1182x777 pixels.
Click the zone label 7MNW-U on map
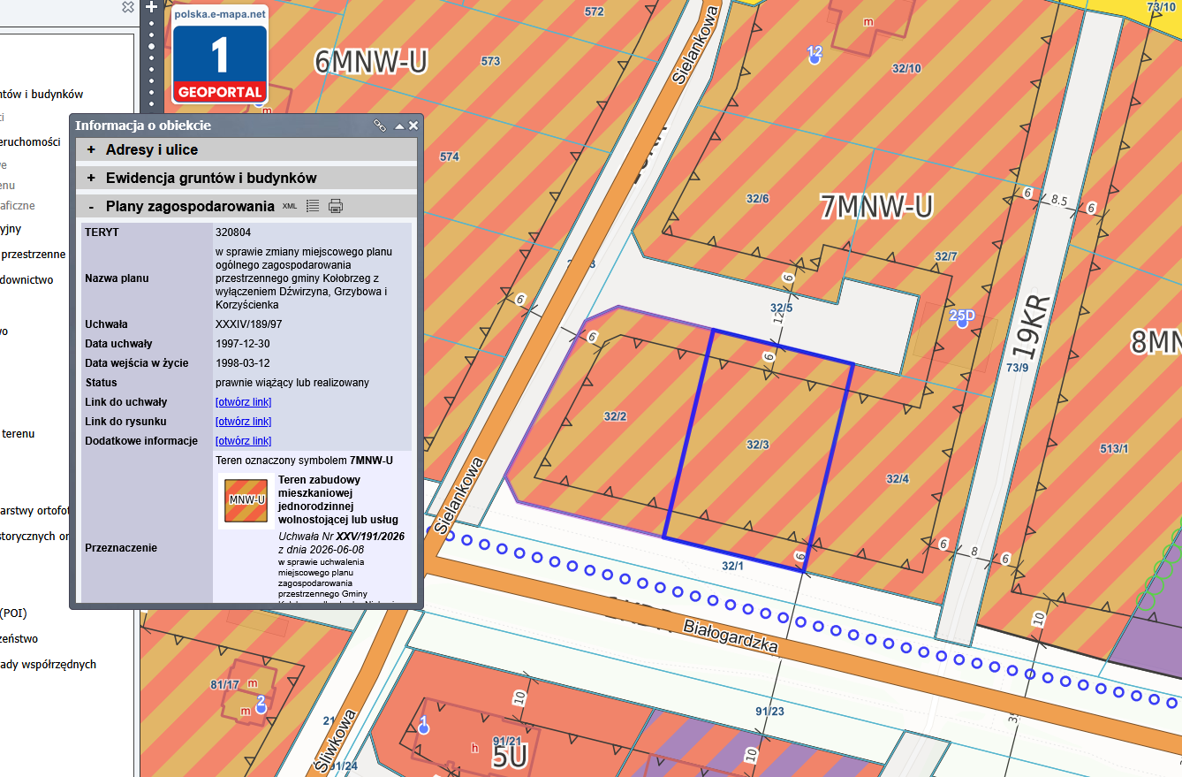(876, 207)
